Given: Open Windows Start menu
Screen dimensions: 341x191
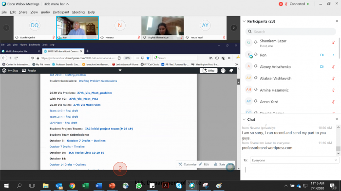Looking at the screenshot, I should (6, 186).
